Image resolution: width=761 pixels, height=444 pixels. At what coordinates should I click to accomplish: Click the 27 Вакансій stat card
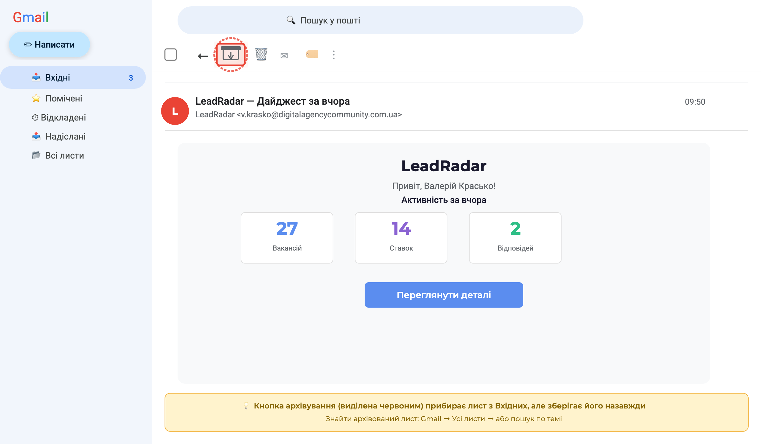(x=287, y=238)
